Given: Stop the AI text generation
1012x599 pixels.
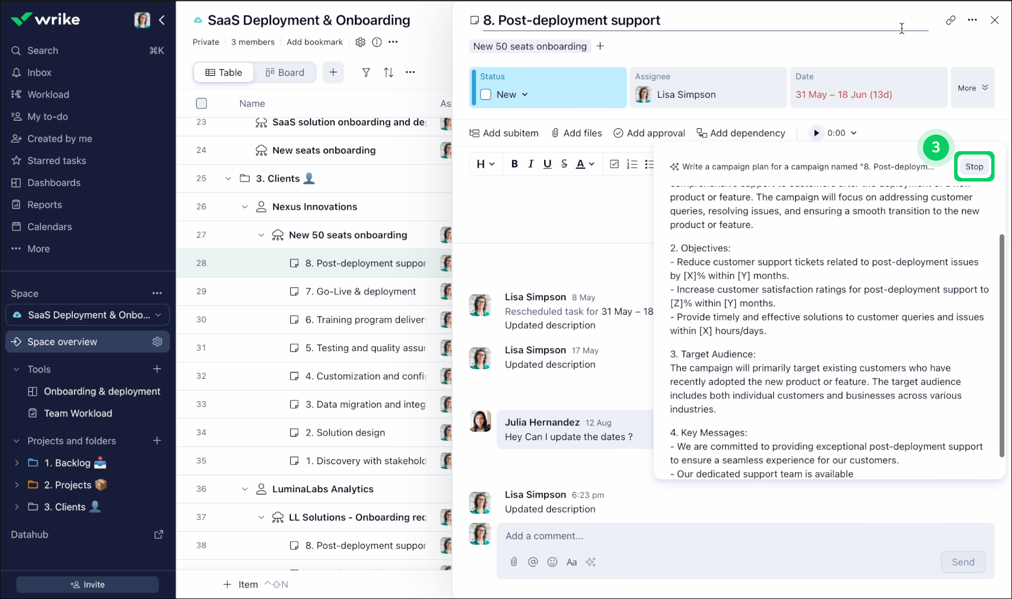Looking at the screenshot, I should (974, 167).
